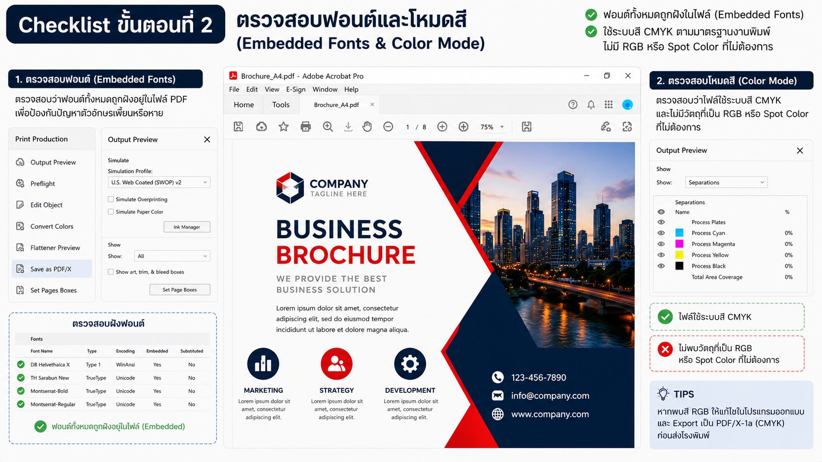The width and height of the screenshot is (822, 462).
Task: Click the Process Cyan color swatch
Action: [679, 233]
